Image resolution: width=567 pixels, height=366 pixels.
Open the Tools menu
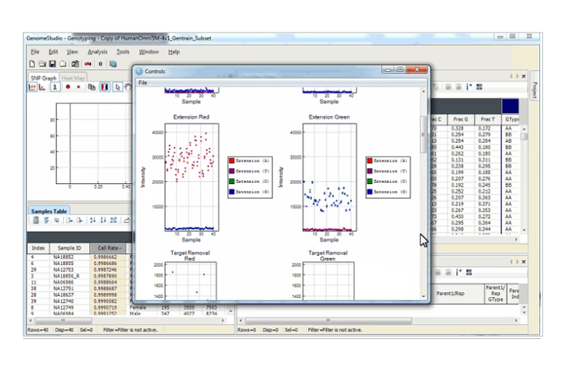[122, 52]
